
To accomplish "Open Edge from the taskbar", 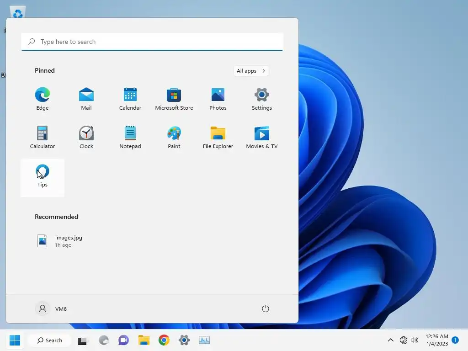I will coord(104,340).
